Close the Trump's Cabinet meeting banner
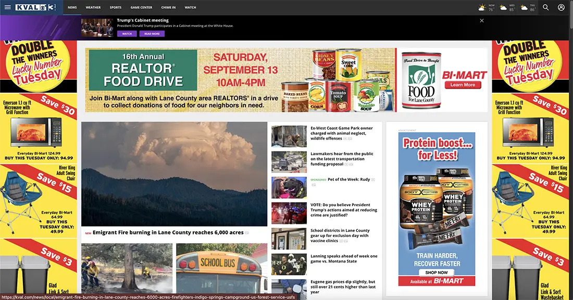 482,20
